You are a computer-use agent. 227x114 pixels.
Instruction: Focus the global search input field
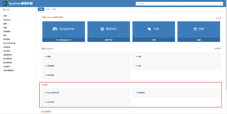pos(179,4)
